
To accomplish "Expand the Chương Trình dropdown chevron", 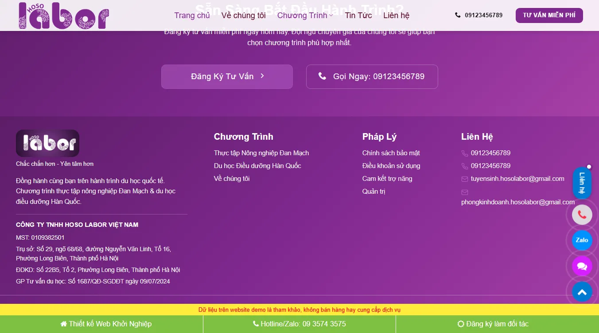I will click(331, 15).
